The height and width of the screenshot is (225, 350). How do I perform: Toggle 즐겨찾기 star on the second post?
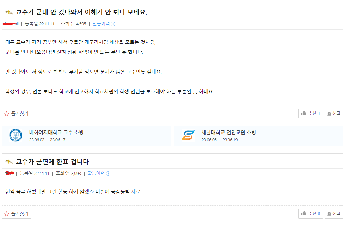click(x=17, y=214)
